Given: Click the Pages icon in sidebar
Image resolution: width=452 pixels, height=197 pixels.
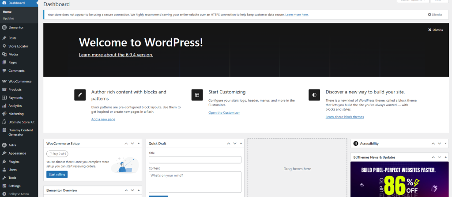Looking at the screenshot, I should (4, 63).
